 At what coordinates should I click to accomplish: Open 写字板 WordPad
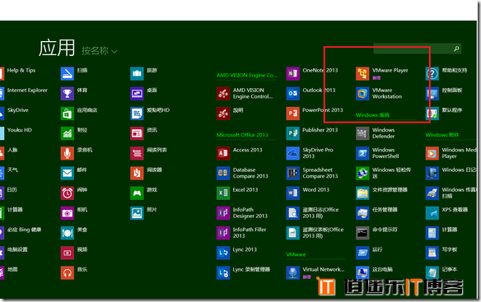click(x=441, y=253)
